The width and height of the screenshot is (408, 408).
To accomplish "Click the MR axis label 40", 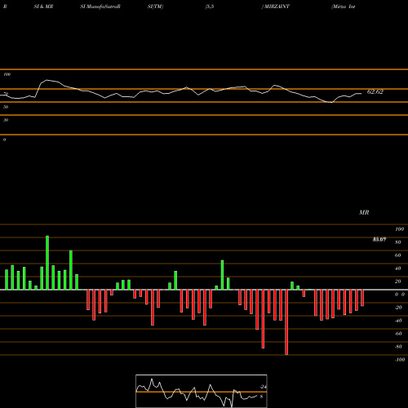I will click(397, 268).
